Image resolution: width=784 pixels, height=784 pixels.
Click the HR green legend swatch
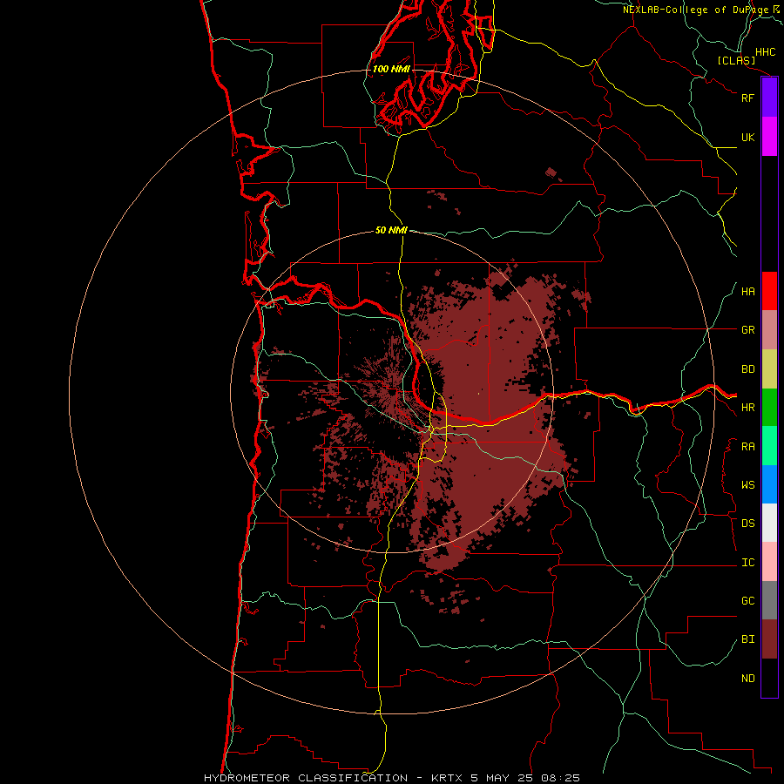[769, 408]
